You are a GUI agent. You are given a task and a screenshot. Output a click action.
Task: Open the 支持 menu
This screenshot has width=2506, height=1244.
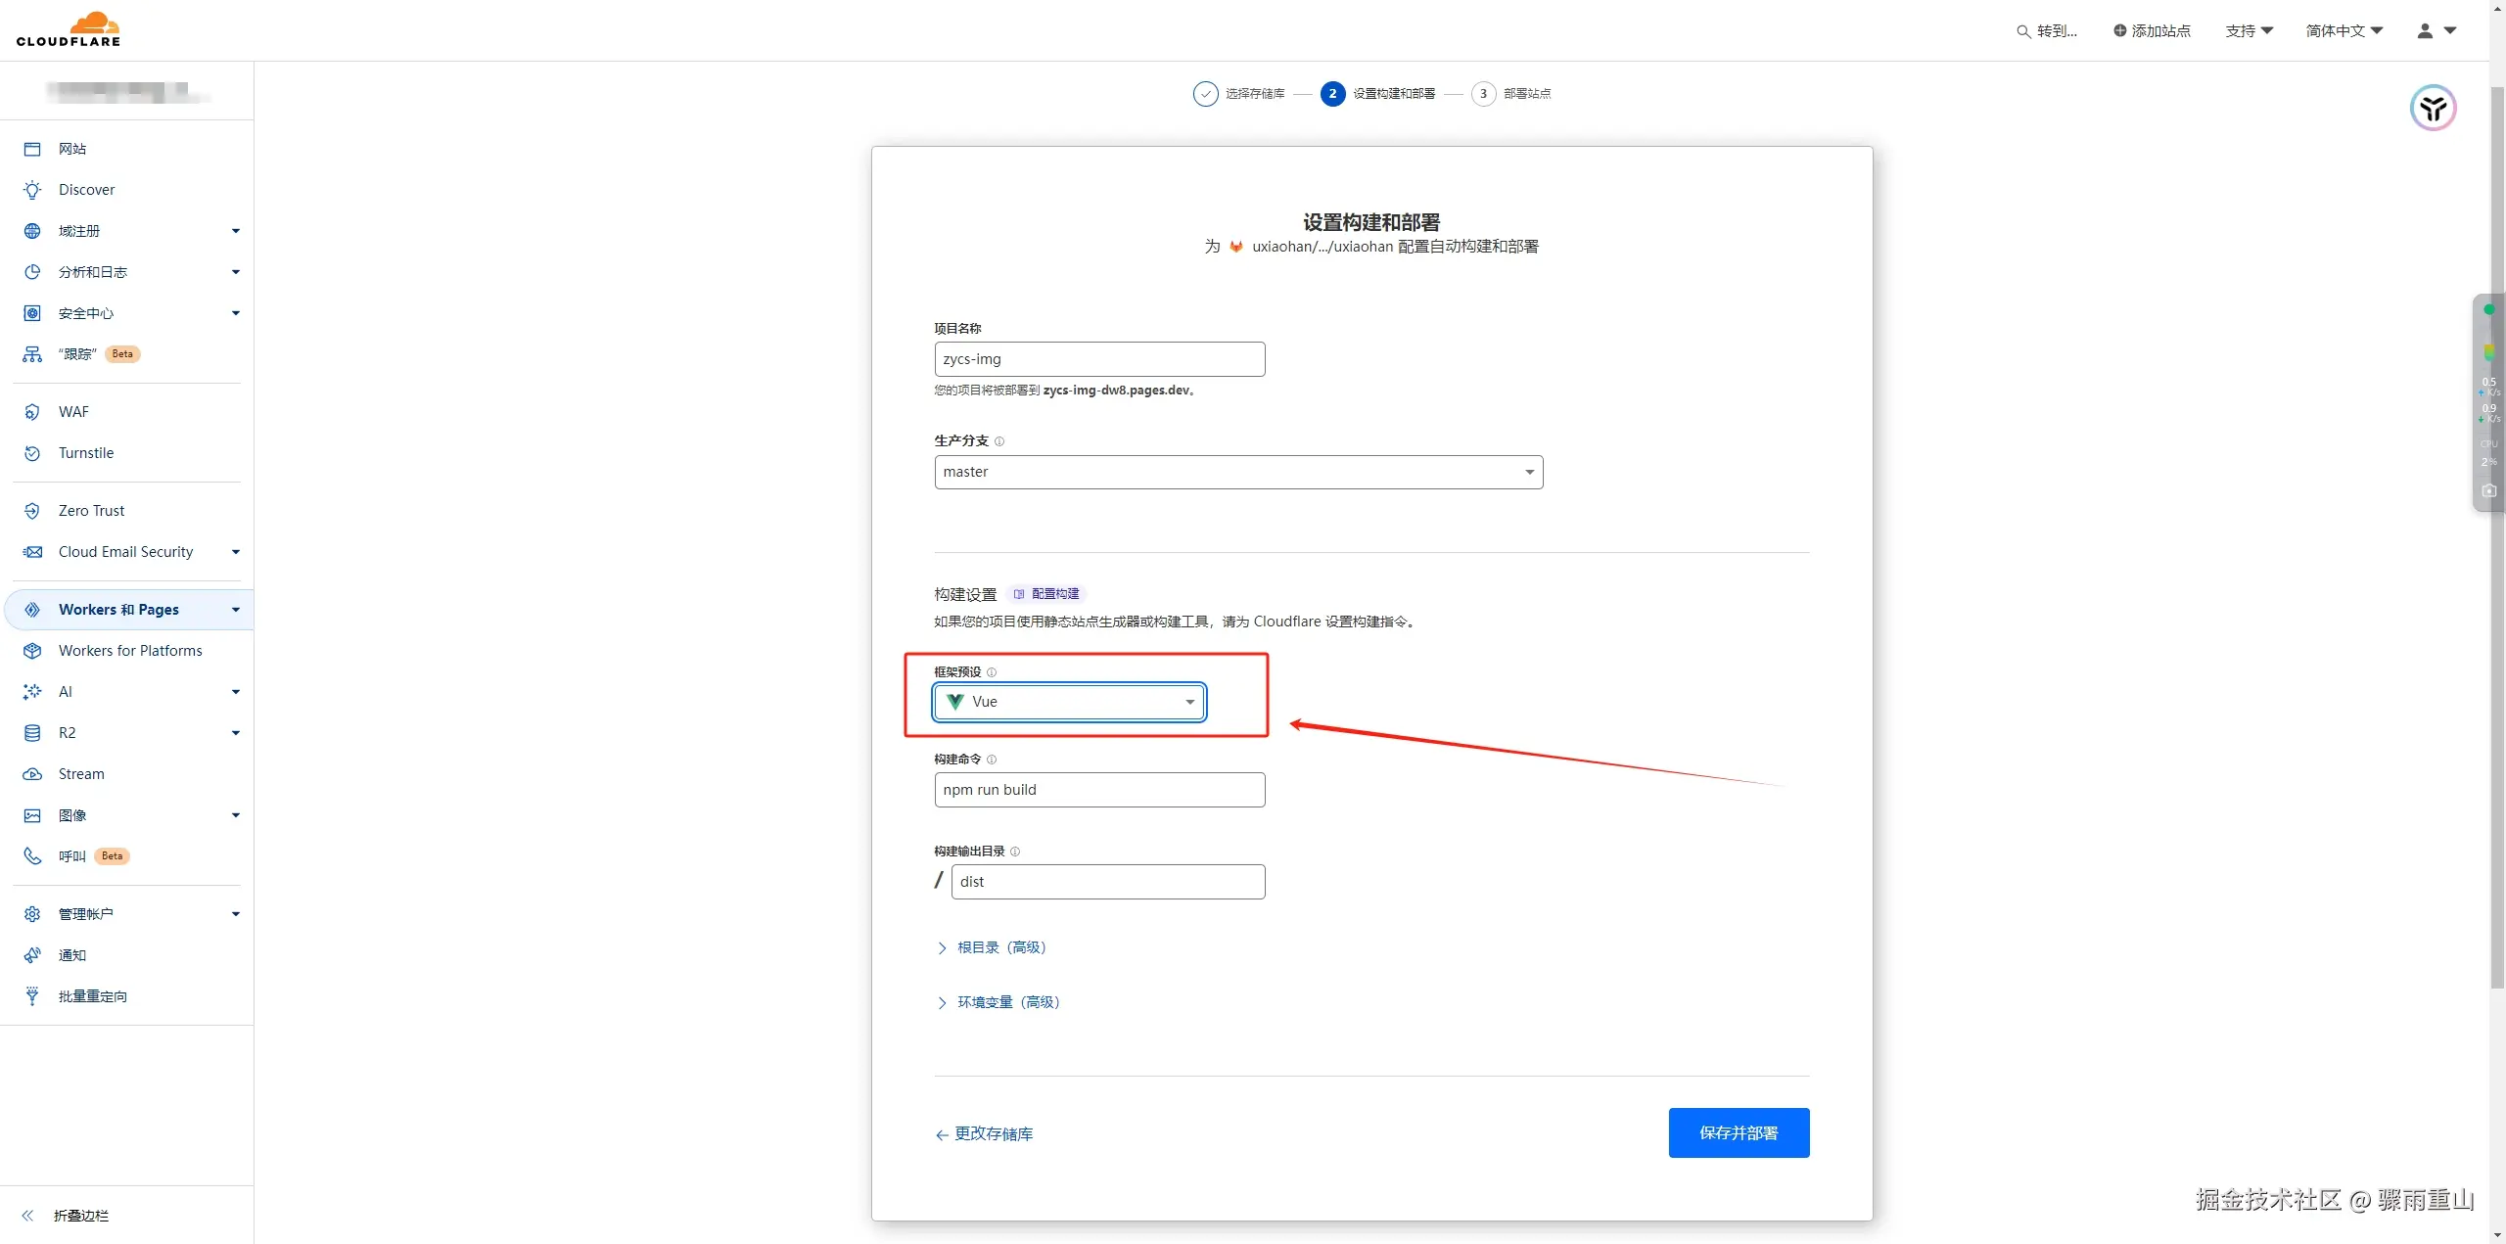(2249, 31)
